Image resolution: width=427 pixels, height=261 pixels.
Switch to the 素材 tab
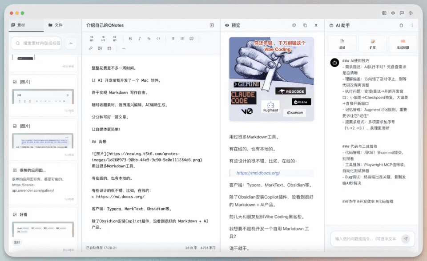click(20, 25)
